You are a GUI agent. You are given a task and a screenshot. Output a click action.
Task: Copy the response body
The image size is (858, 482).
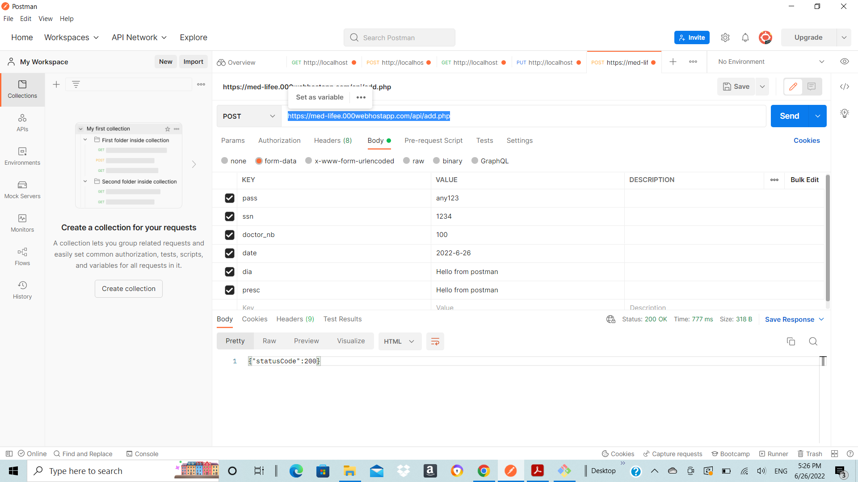tap(791, 341)
